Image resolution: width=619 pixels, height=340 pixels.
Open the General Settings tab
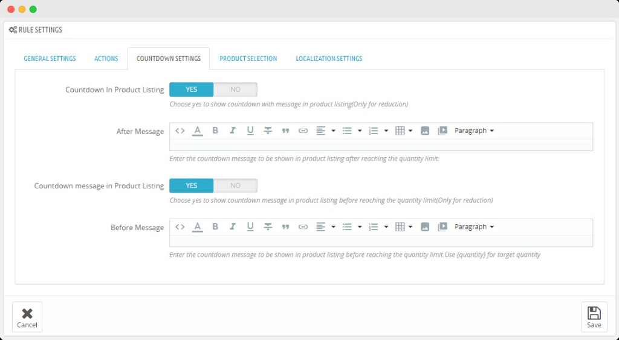pyautogui.click(x=50, y=59)
